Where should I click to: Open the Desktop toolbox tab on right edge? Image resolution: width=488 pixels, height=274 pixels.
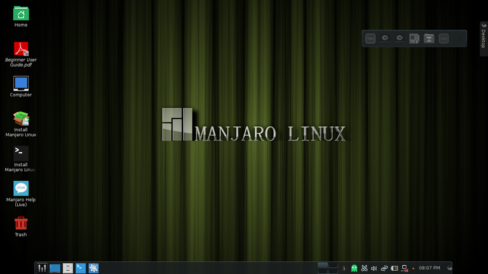483,38
